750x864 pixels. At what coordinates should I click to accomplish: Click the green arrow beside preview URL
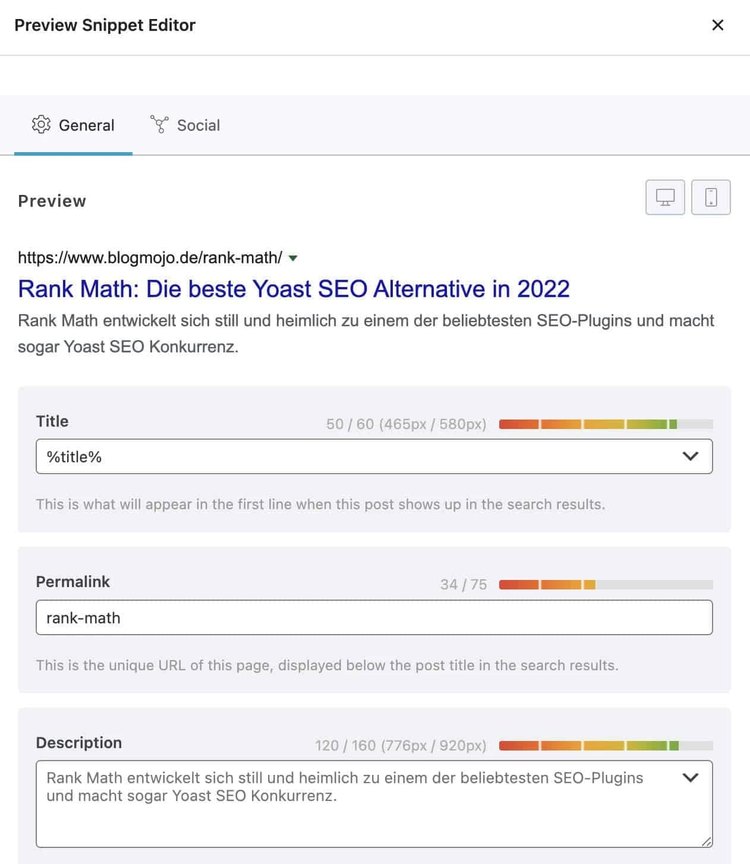(292, 258)
